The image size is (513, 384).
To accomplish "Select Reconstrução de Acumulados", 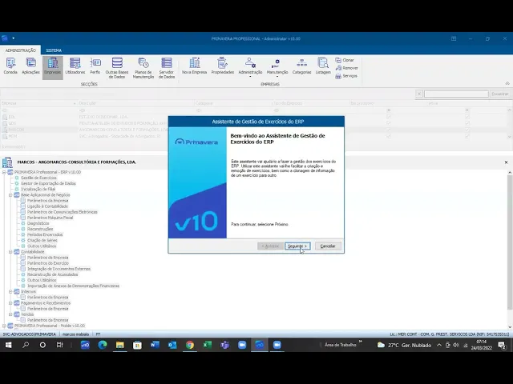I will click(x=52, y=274).
